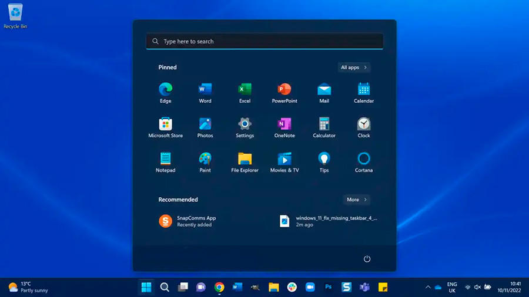This screenshot has height=297, width=529.
Task: Click the speaker volume icon in tray
Action: coord(477,287)
